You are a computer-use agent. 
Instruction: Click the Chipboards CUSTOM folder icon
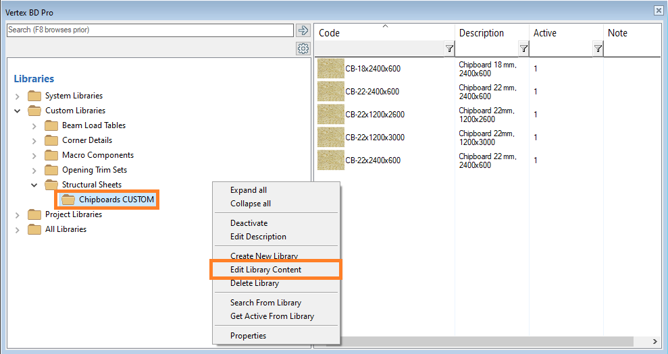[x=68, y=200]
